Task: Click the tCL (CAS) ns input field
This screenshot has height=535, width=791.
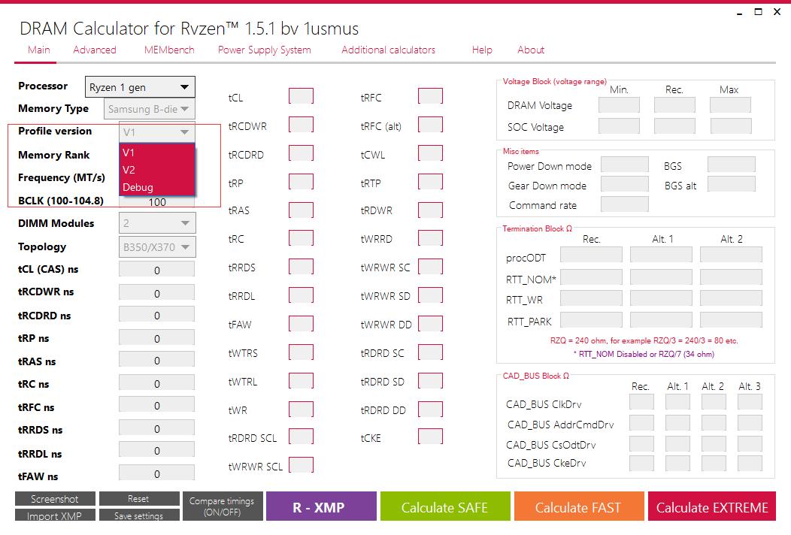Action: click(157, 271)
